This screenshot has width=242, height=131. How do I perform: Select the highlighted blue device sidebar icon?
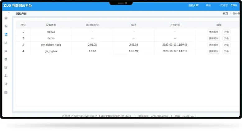6,34
